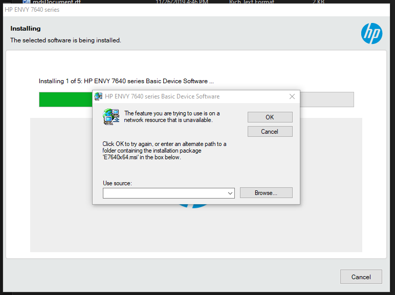Viewport: 395px width, 295px height.
Task: Click the HP logo in installer header
Action: point(371,33)
